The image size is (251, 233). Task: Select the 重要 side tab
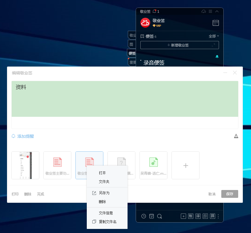click(132, 62)
